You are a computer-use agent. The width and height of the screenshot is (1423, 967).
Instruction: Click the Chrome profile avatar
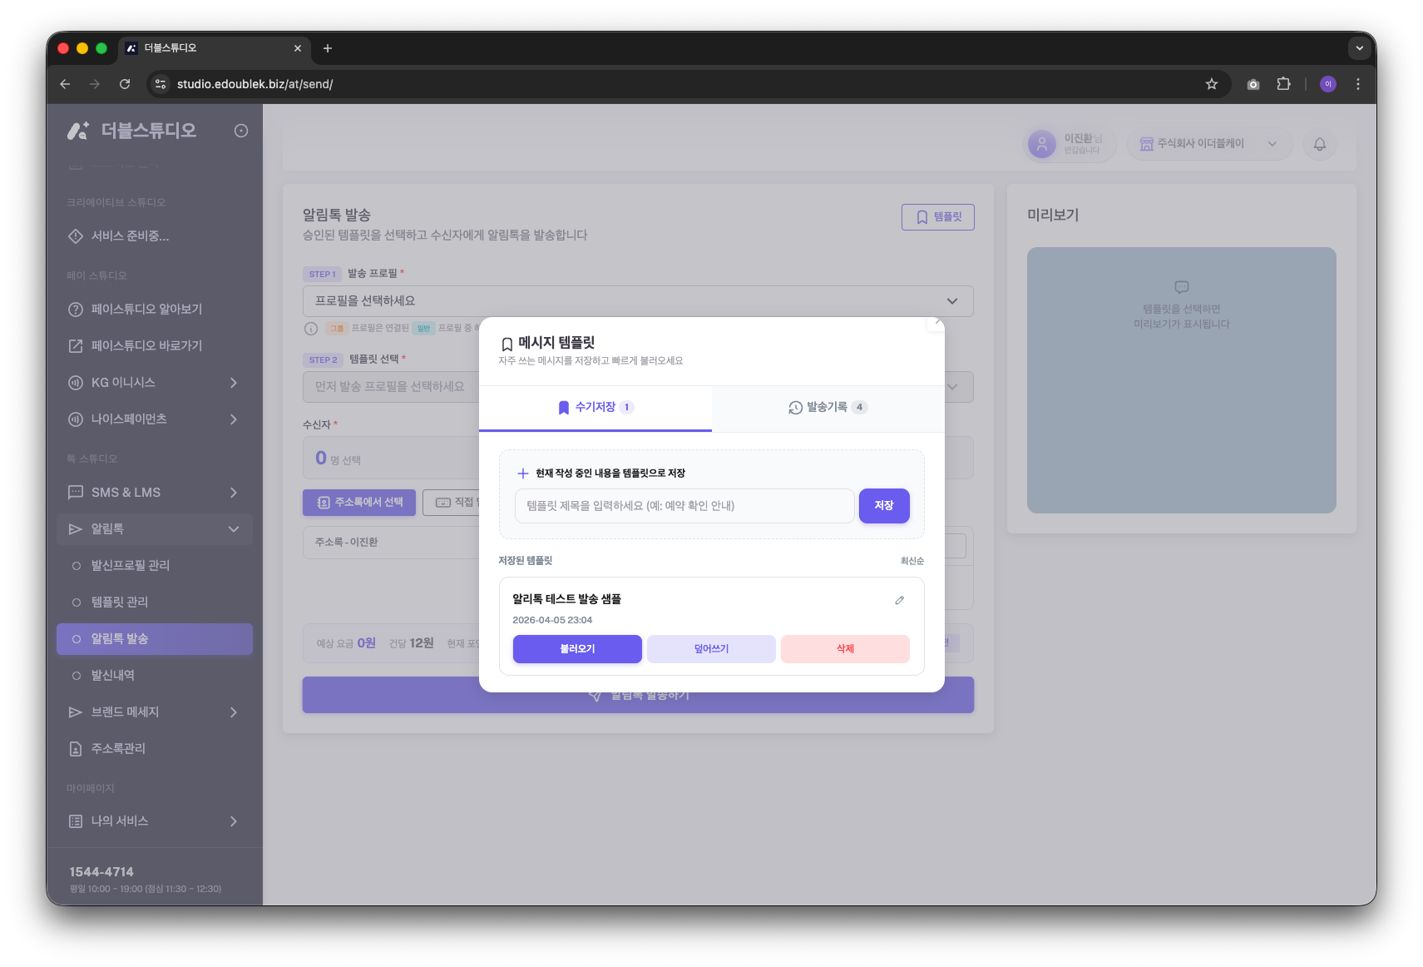point(1328,84)
